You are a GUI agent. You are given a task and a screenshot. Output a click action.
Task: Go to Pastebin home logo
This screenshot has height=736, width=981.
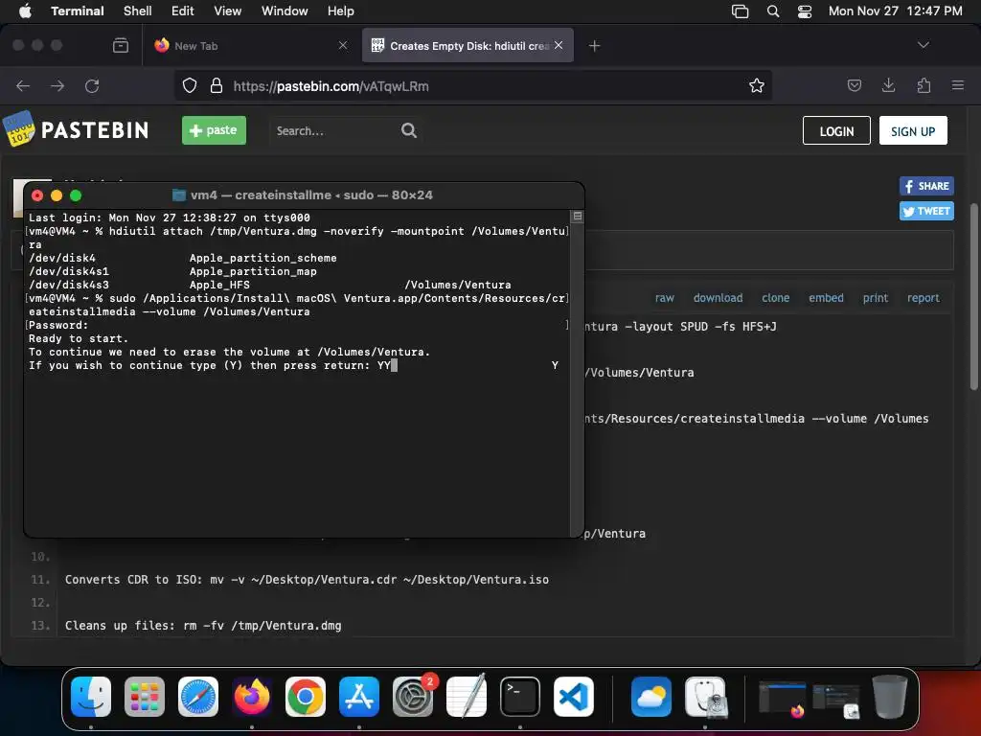[76, 129]
